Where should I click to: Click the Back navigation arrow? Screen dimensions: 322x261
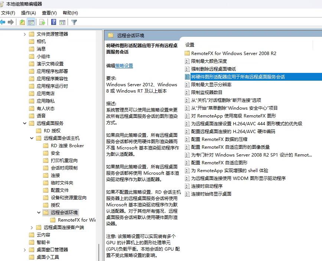click(x=3, y=22)
